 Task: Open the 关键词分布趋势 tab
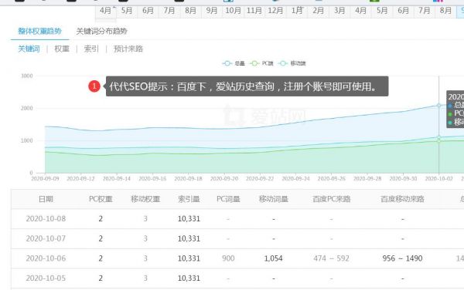[x=101, y=31]
